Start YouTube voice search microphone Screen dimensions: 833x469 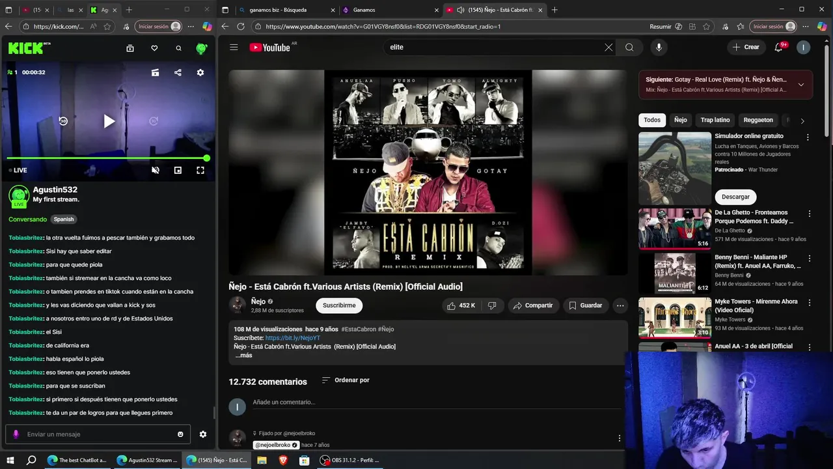click(x=659, y=47)
